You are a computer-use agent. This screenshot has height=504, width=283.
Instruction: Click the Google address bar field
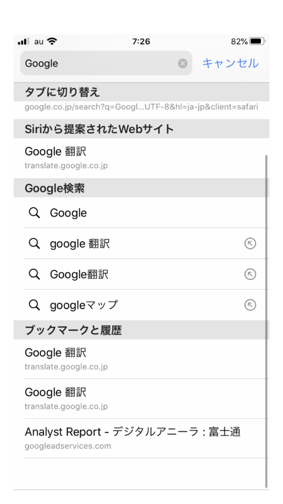[x=98, y=63]
